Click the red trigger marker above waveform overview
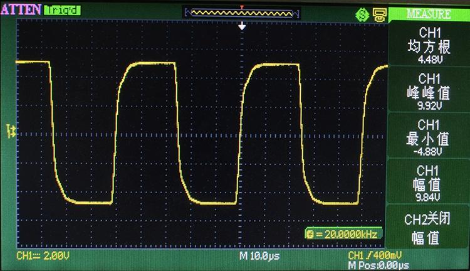Screen dimensions: 470x271 pos(242,7)
